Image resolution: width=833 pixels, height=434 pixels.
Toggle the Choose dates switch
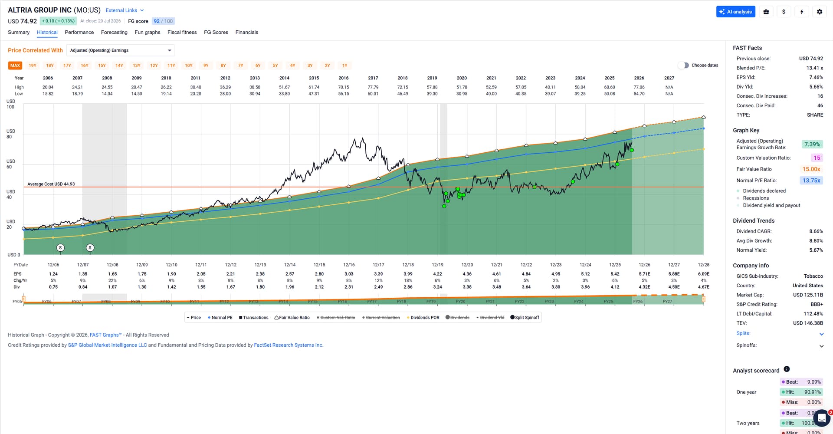pyautogui.click(x=683, y=65)
